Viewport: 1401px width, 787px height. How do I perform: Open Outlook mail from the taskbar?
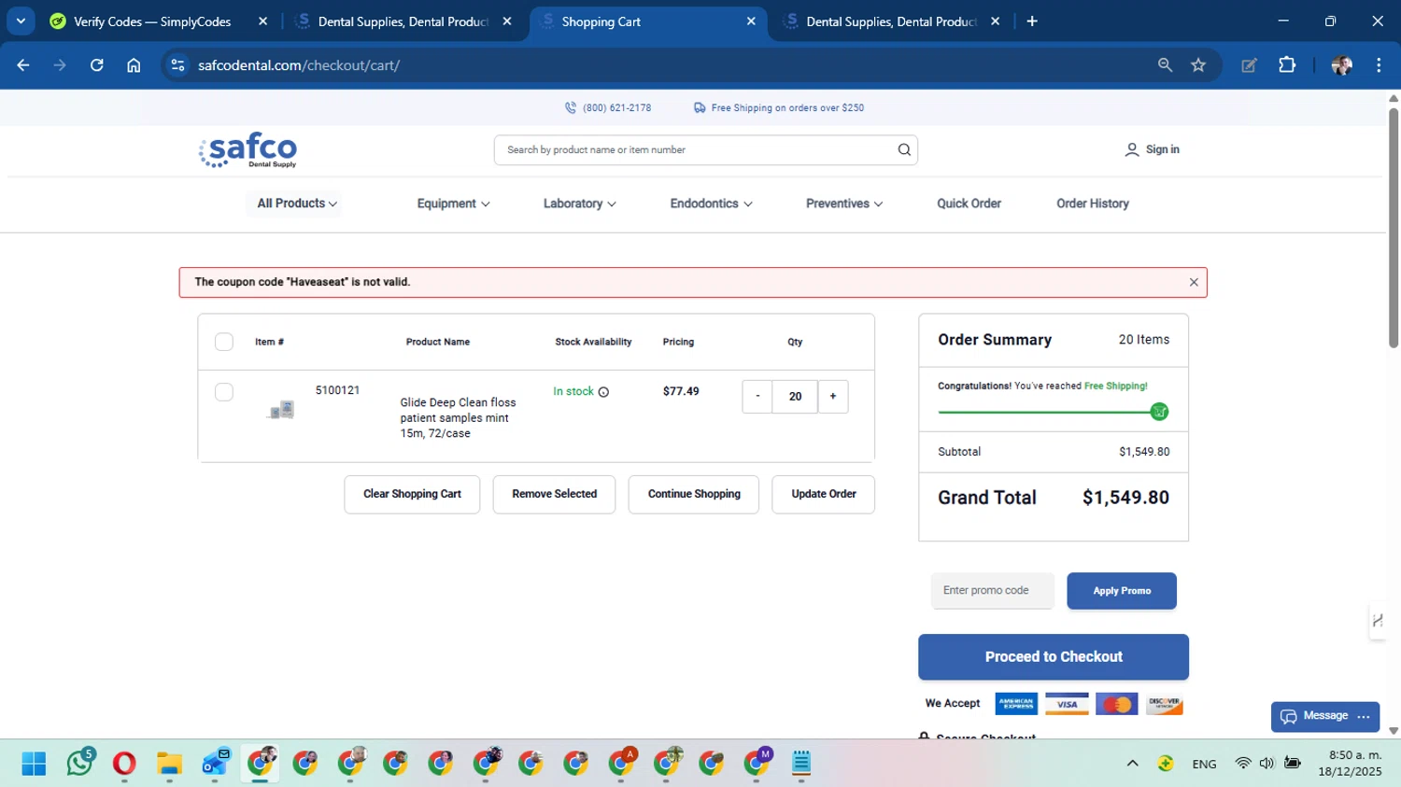click(215, 763)
